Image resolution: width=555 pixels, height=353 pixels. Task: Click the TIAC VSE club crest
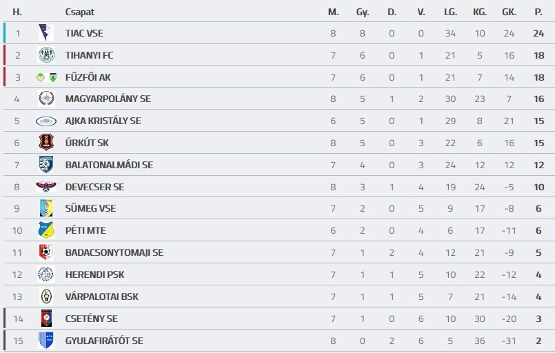coord(46,33)
